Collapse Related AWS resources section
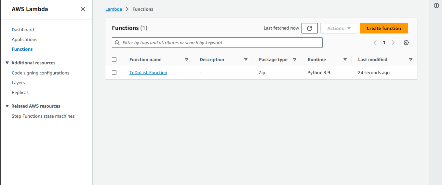The width and height of the screenshot is (442, 185). [7, 106]
